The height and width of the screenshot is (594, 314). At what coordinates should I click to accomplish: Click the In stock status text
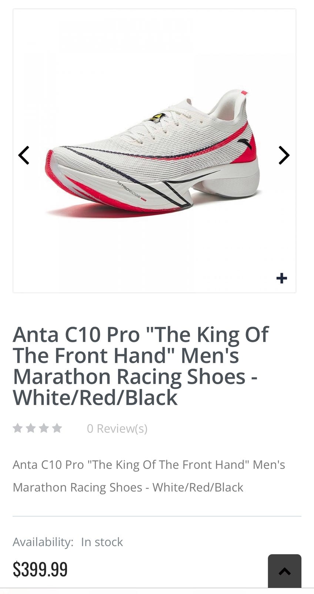tap(102, 542)
